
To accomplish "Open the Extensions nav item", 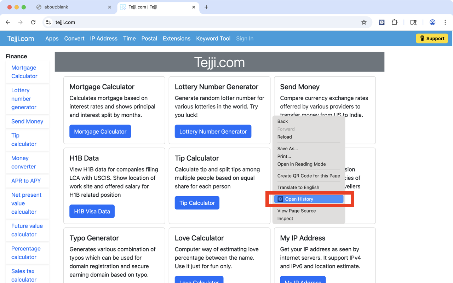I will click(177, 39).
